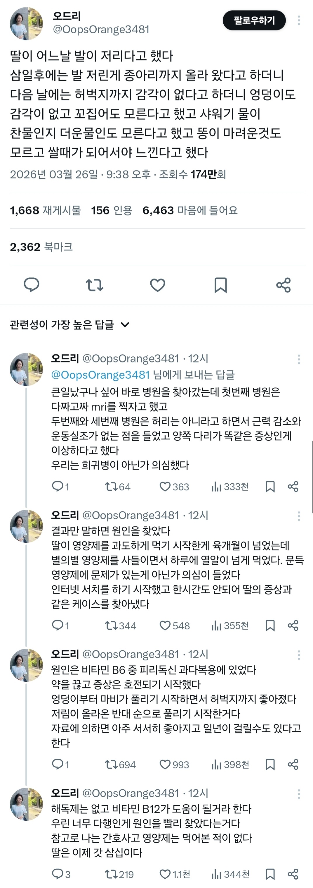Viewport: 313px width, 888px height.
Task: Share the main tweet via share icon
Action: [x=283, y=285]
